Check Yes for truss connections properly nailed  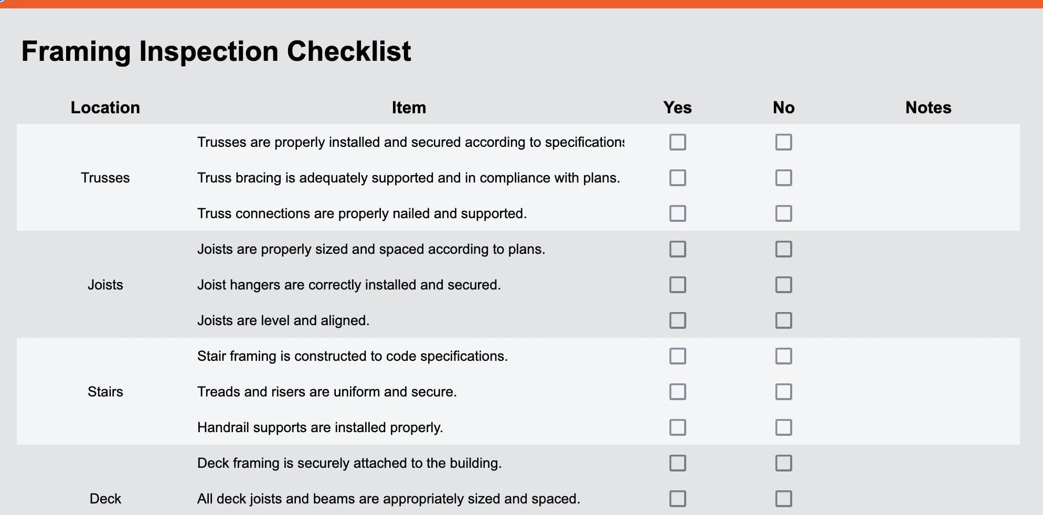[677, 213]
